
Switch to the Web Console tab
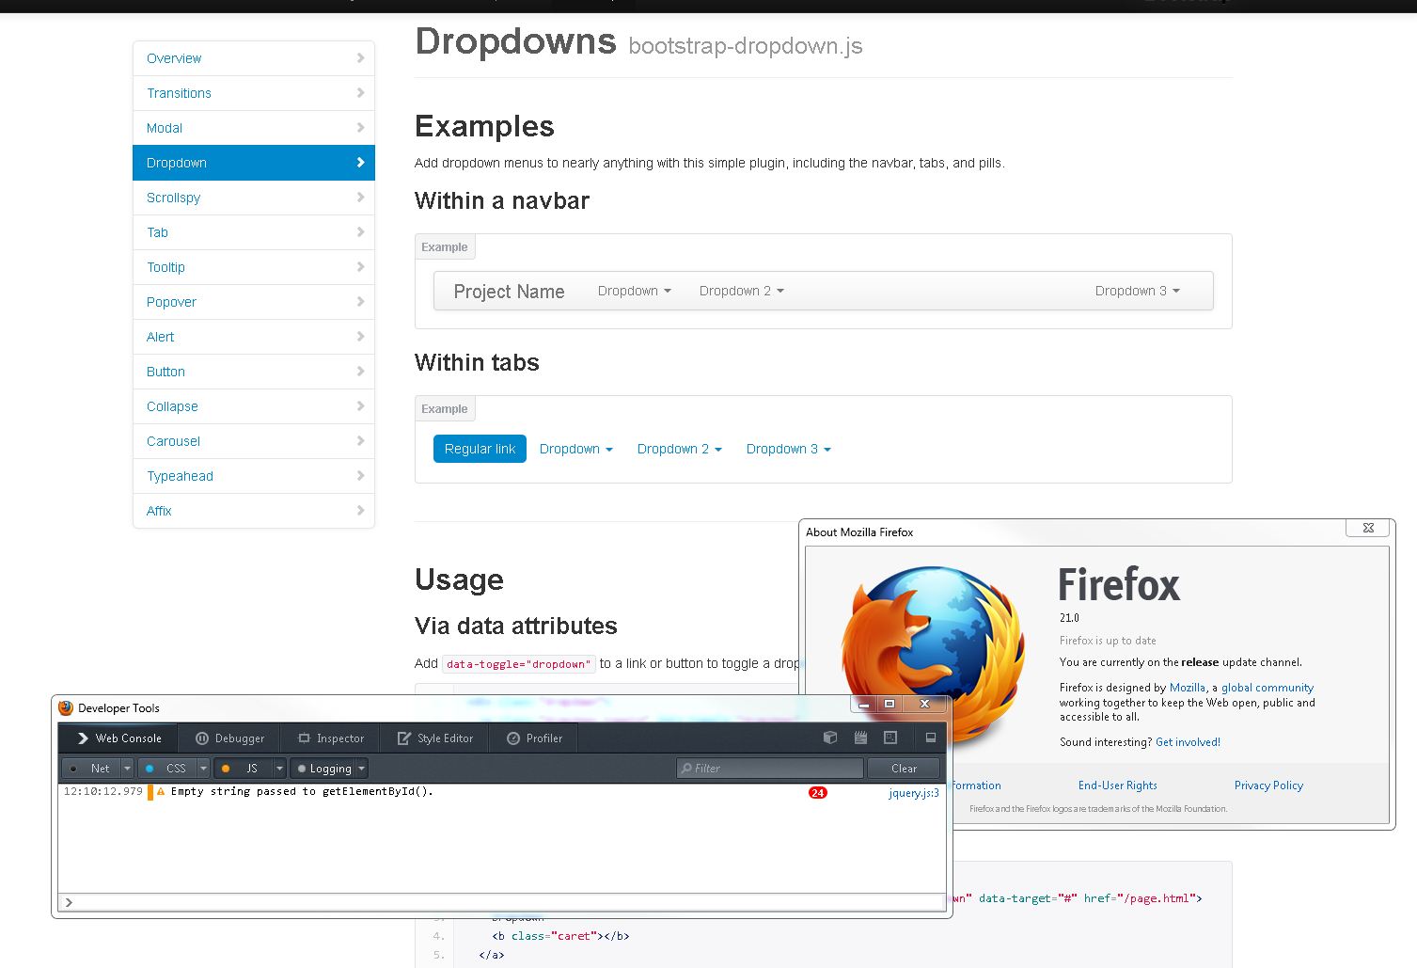pyautogui.click(x=118, y=738)
